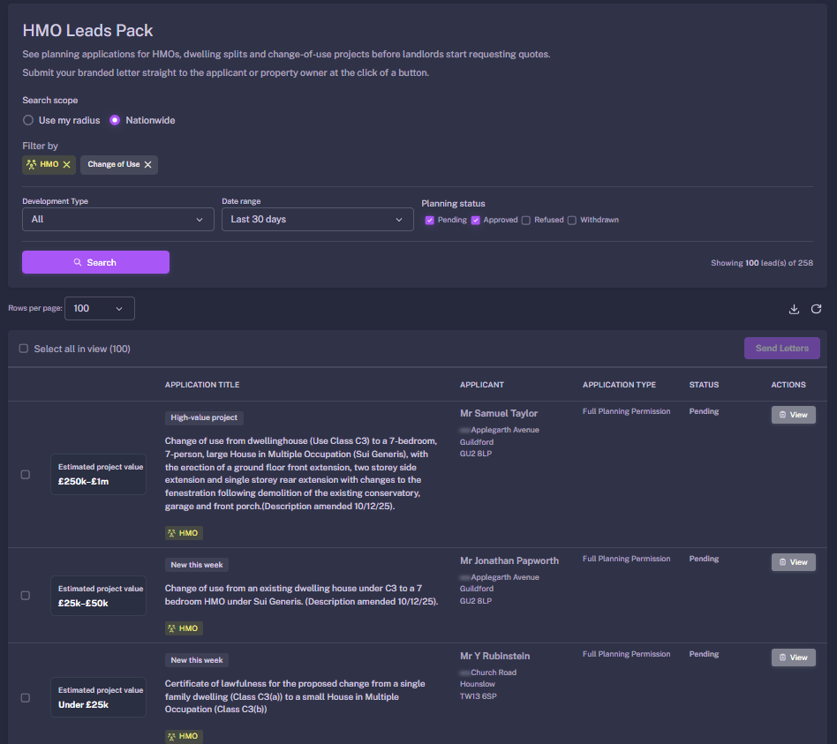
Task: Click the refresh icon to reload leads
Action: (816, 309)
